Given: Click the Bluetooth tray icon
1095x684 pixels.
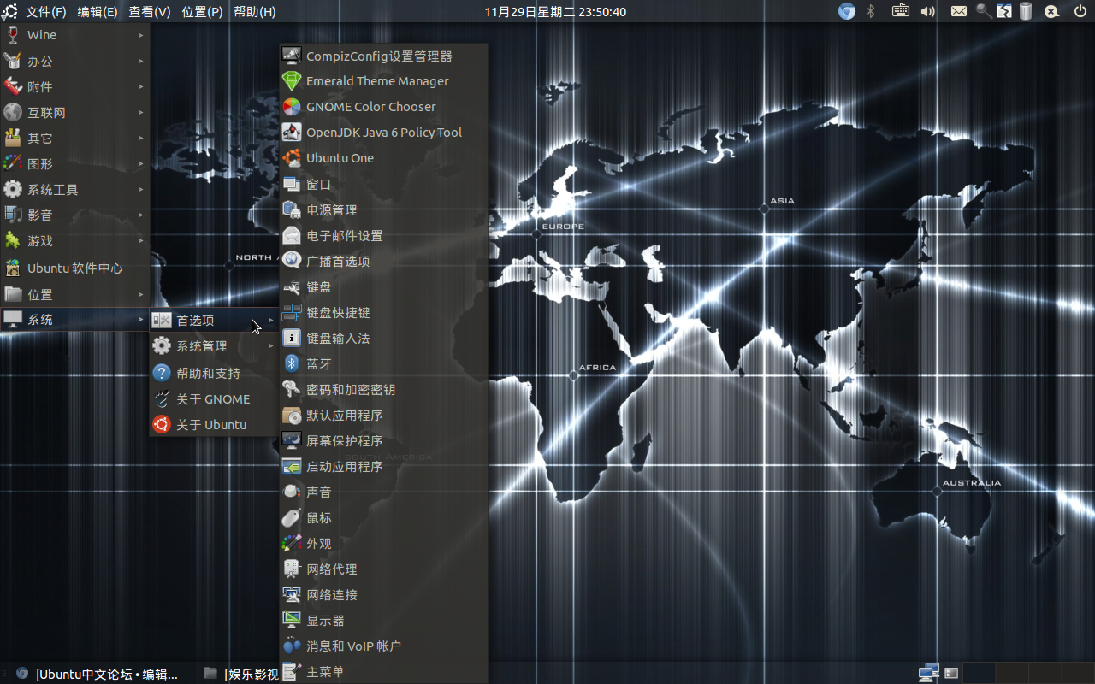Looking at the screenshot, I should click(872, 11).
